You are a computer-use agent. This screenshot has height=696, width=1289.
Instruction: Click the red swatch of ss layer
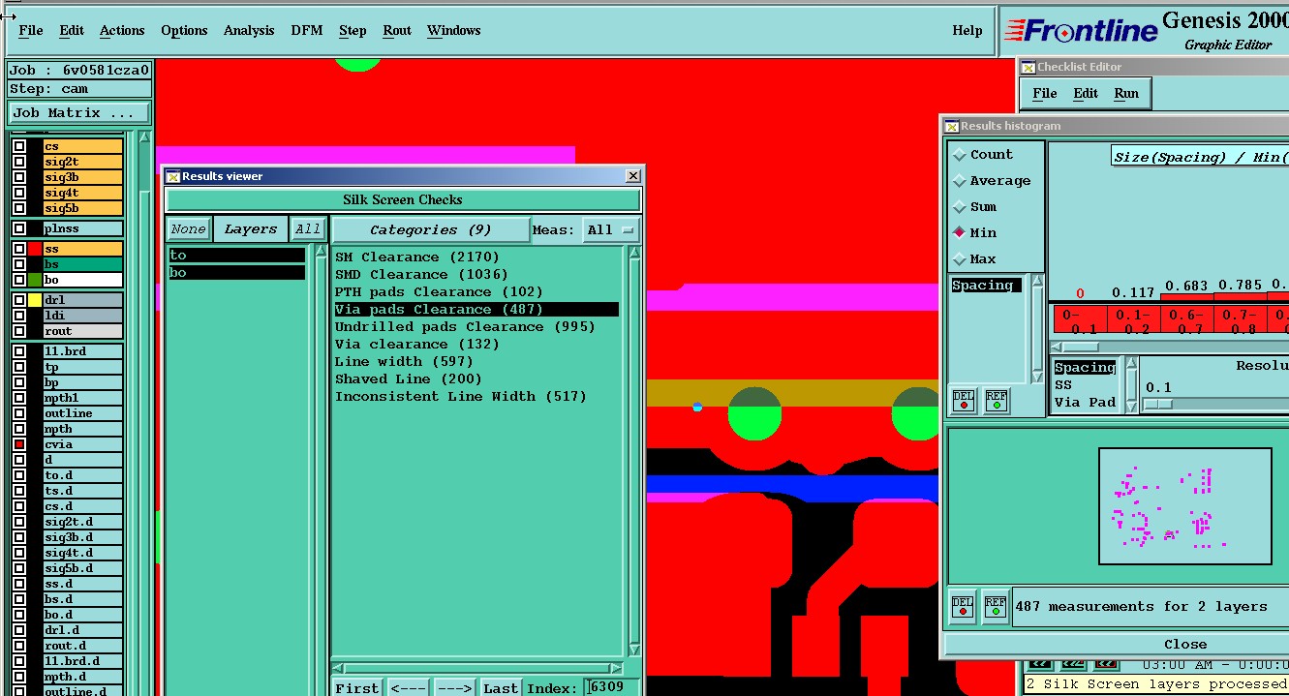35,249
